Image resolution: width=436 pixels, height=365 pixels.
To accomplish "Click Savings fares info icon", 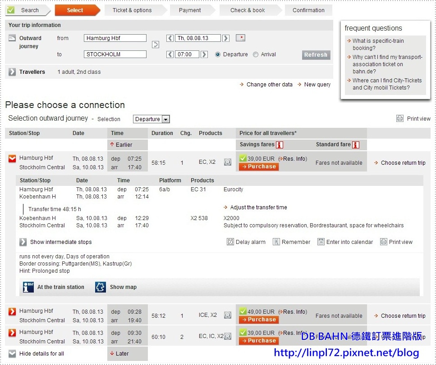I will coord(280,145).
